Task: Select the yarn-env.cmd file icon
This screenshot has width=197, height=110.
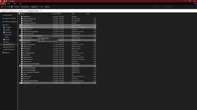Action: (x=22, y=76)
